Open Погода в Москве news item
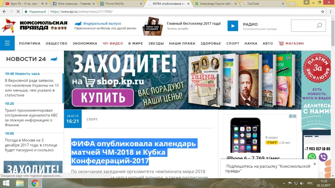The image size is (335, 188). (31, 145)
